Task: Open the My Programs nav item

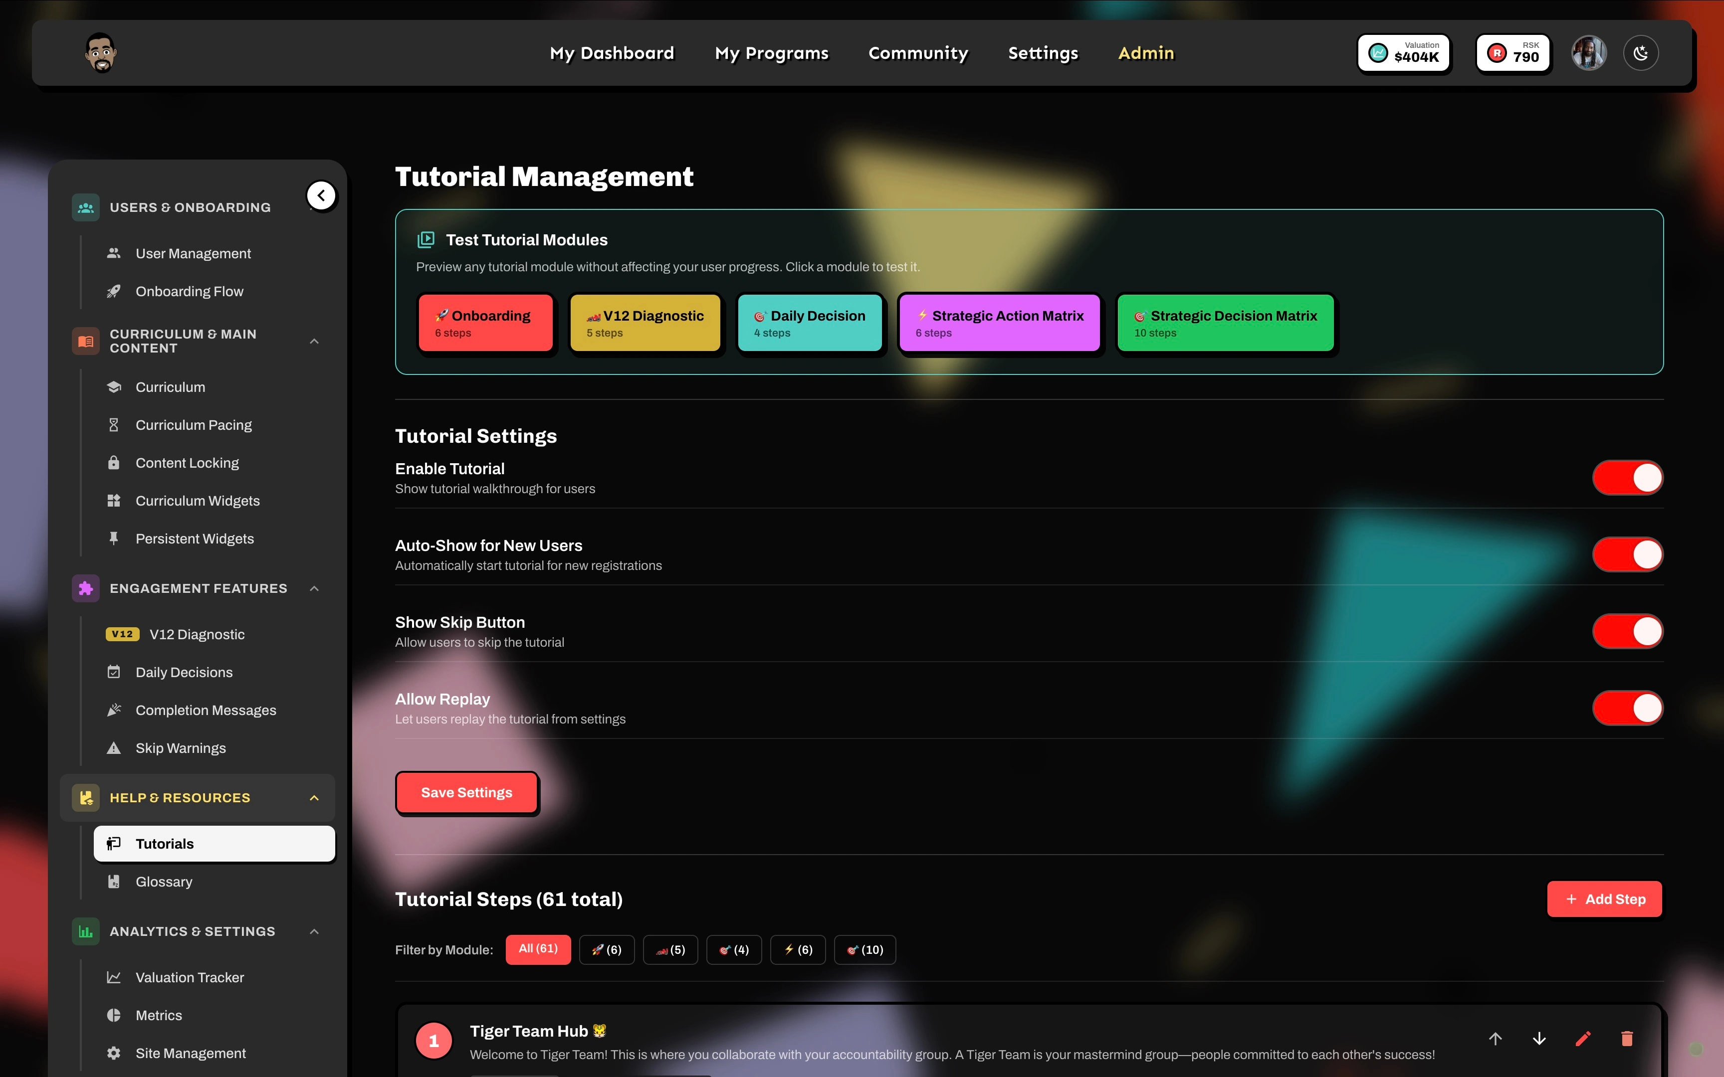Action: click(772, 53)
